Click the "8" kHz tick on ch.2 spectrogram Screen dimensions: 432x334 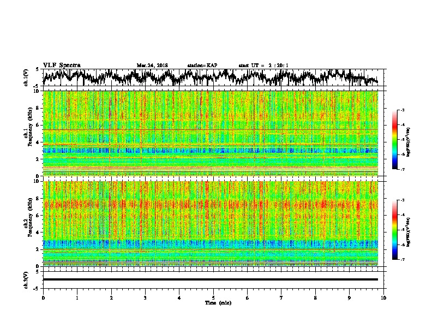(x=38, y=199)
